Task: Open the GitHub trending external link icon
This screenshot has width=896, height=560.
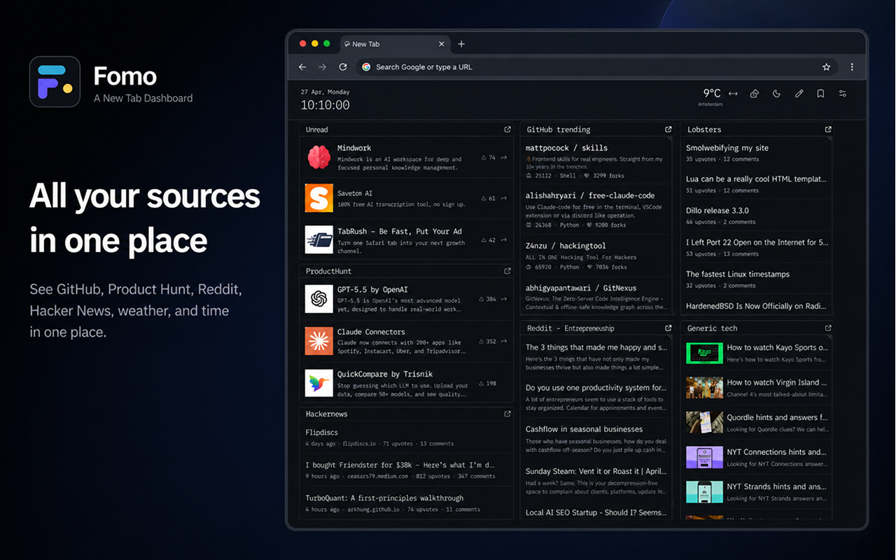Action: (x=668, y=129)
